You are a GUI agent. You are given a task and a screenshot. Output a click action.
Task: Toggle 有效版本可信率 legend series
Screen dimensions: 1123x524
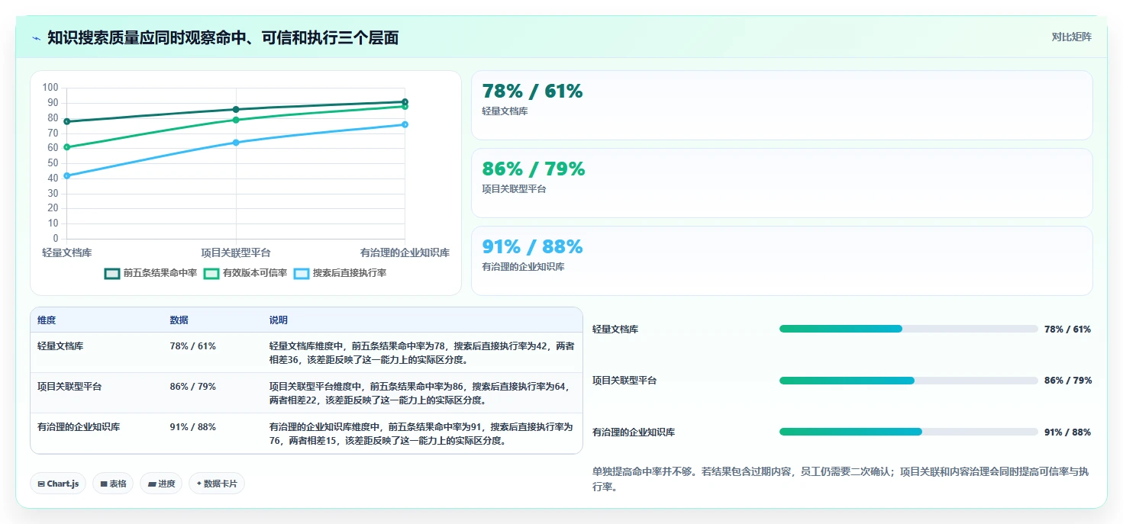[x=246, y=273]
